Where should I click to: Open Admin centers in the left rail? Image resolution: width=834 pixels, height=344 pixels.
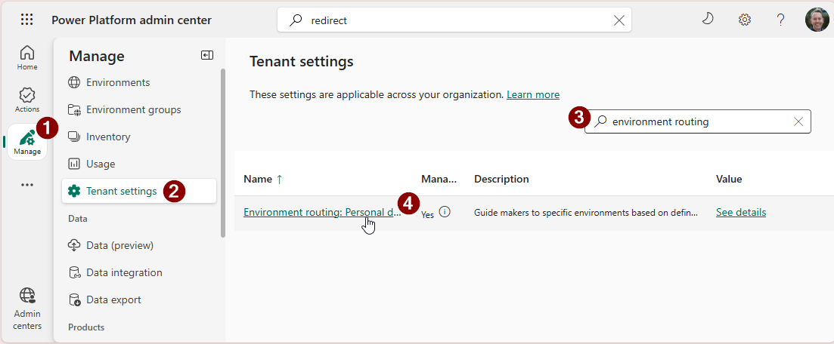click(27, 308)
